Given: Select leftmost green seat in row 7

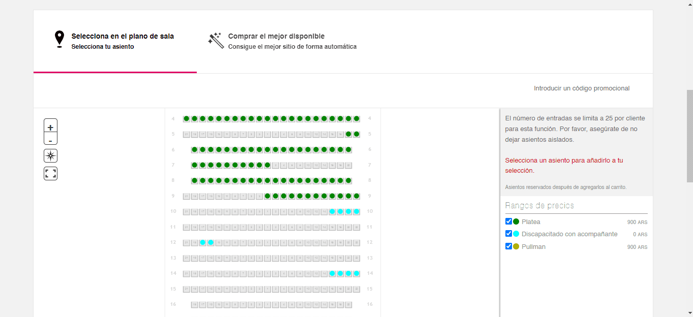Looking at the screenshot, I should [x=195, y=165].
